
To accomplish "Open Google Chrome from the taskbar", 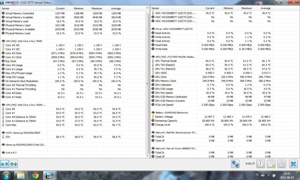I will pos(35,175).
